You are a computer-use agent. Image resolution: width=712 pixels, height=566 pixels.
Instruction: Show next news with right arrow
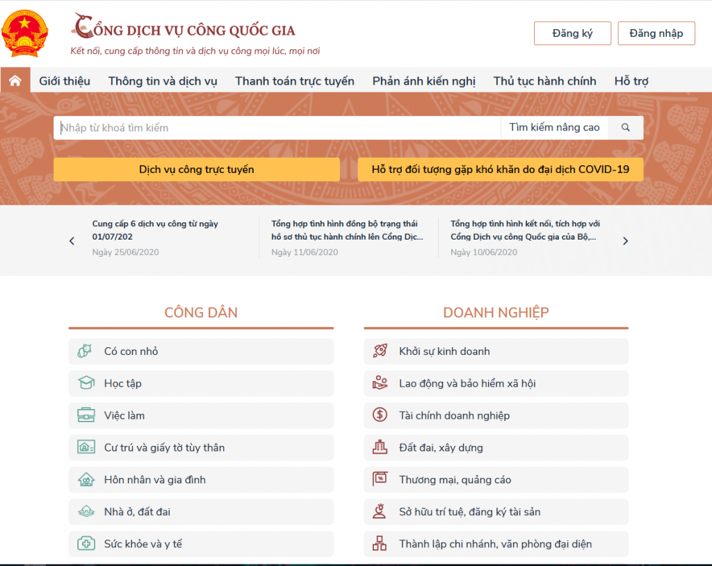click(x=625, y=241)
